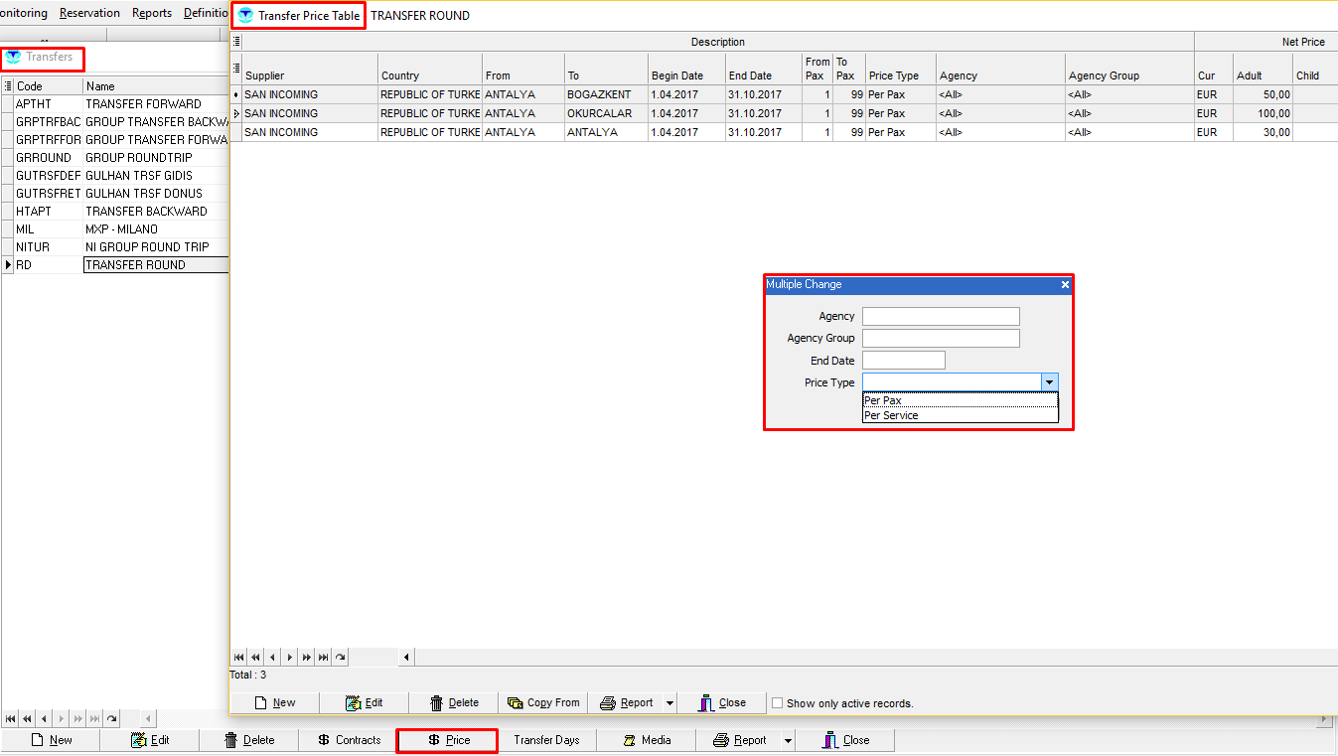
Task: Click the Price button in Transfers toolbar
Action: [447, 740]
